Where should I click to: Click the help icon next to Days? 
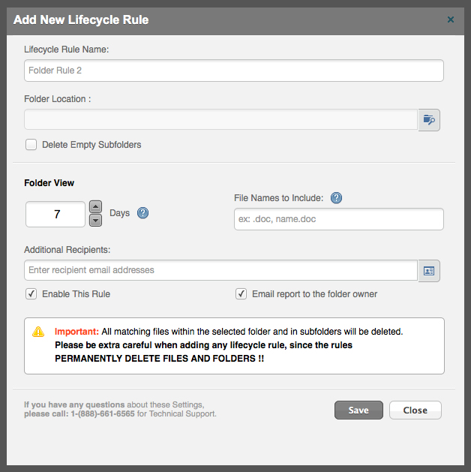[x=142, y=213]
